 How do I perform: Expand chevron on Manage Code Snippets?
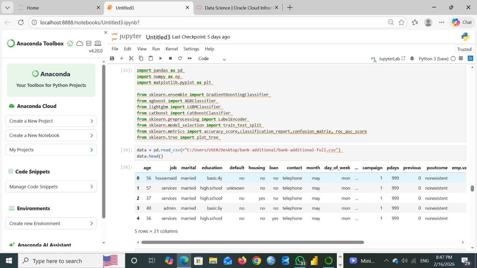click(92, 187)
